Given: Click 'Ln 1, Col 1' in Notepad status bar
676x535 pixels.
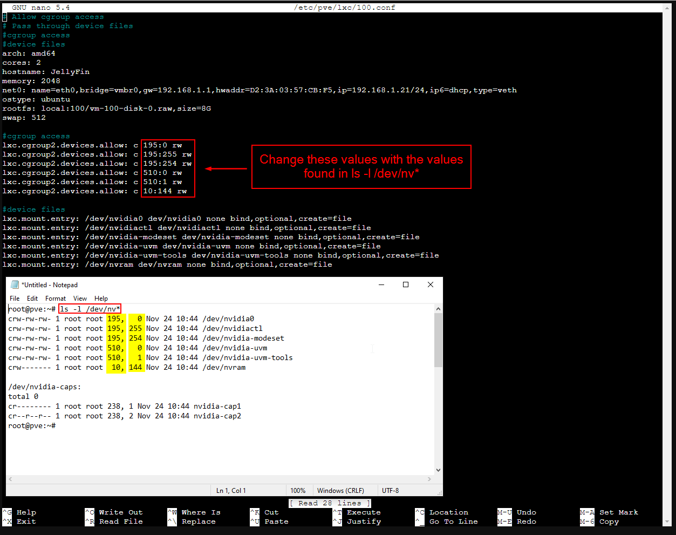Looking at the screenshot, I should tap(231, 491).
